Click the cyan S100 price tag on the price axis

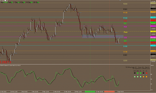pyautogui.click(x=153, y=46)
